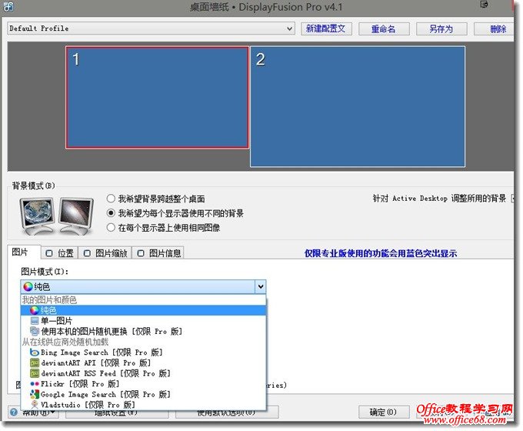Choose 纯色 in the dropdown list
Viewport: 523px width, 431px height.
coord(143,310)
